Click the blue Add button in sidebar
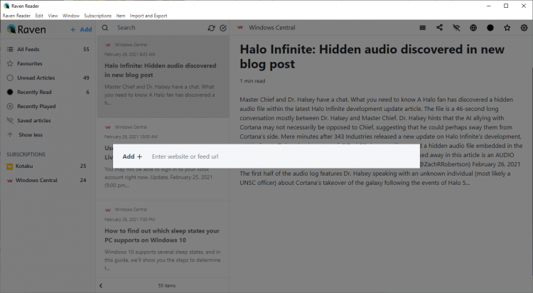 tap(80, 29)
